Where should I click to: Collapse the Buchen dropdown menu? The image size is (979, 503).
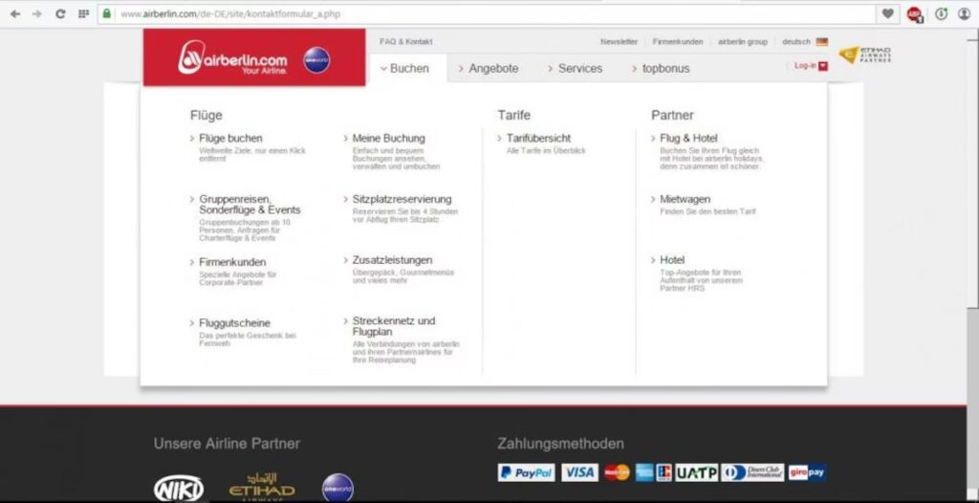click(x=405, y=69)
